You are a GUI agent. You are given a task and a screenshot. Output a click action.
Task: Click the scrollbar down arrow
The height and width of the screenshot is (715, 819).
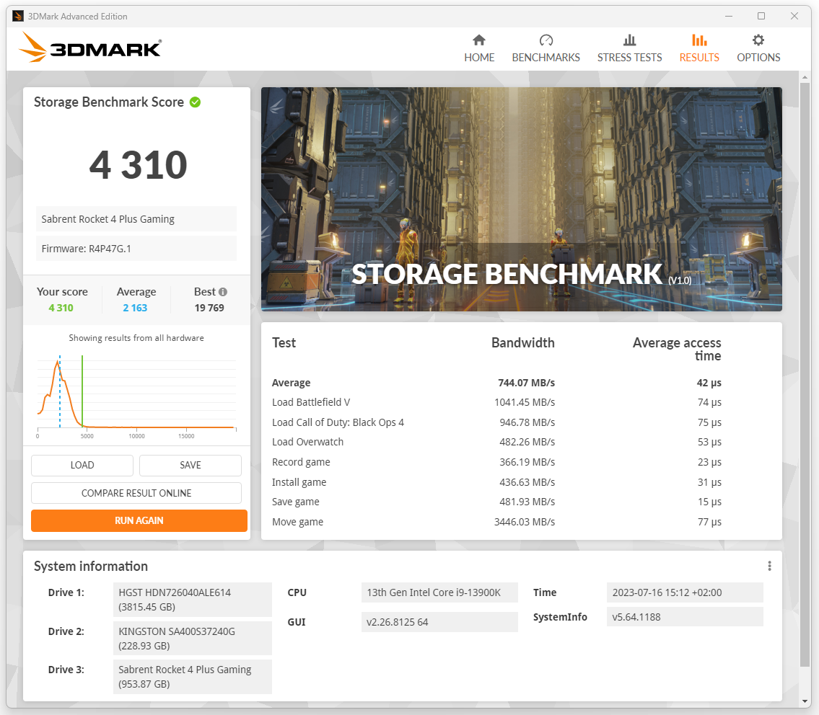coord(805,702)
